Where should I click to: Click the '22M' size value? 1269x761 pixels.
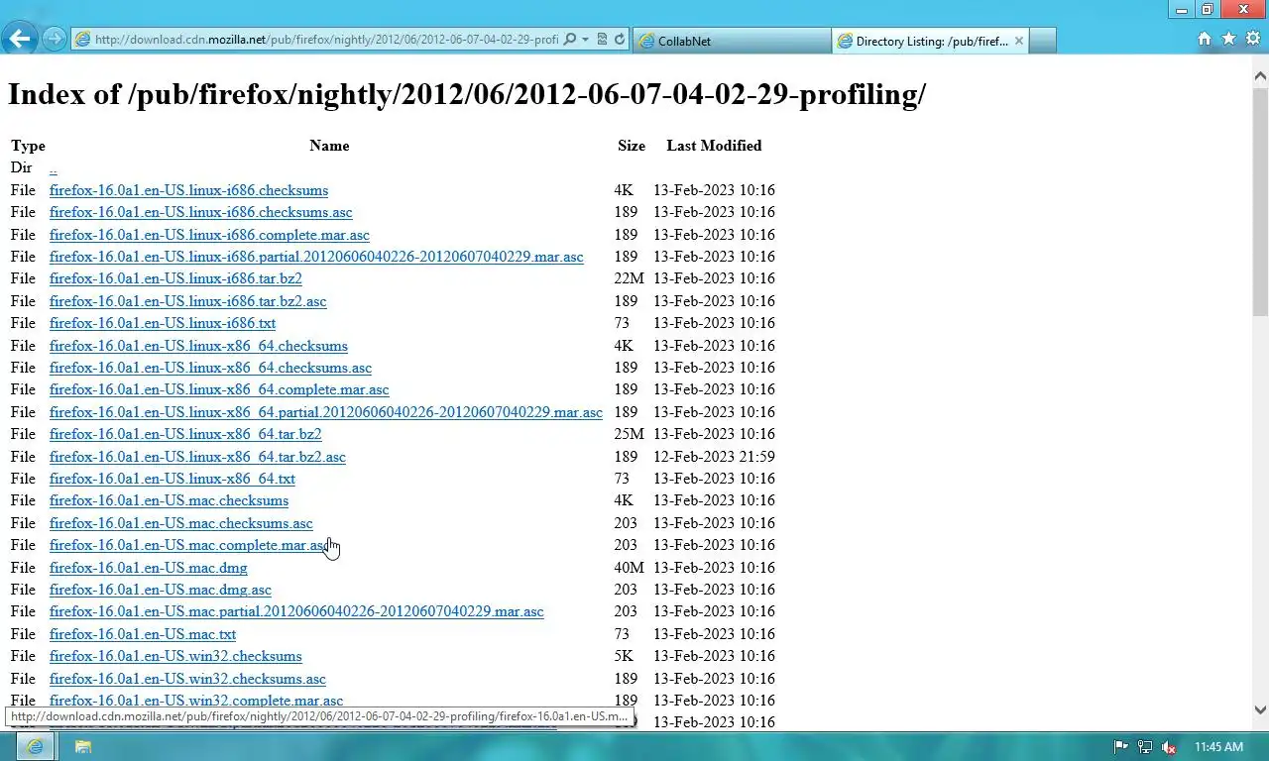(x=629, y=278)
